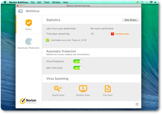This screenshot has height=114, width=162.
Task: Click trial days remaining value 30
Action: point(92,34)
